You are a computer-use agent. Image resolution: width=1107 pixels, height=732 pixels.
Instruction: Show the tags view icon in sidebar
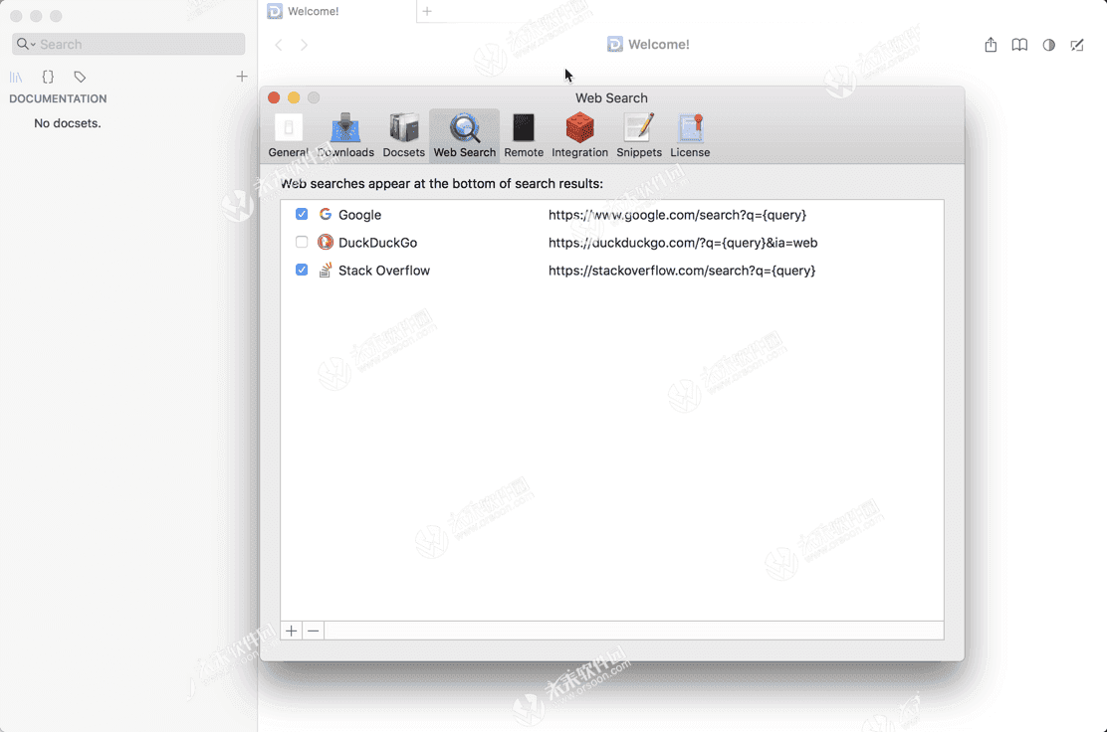80,77
